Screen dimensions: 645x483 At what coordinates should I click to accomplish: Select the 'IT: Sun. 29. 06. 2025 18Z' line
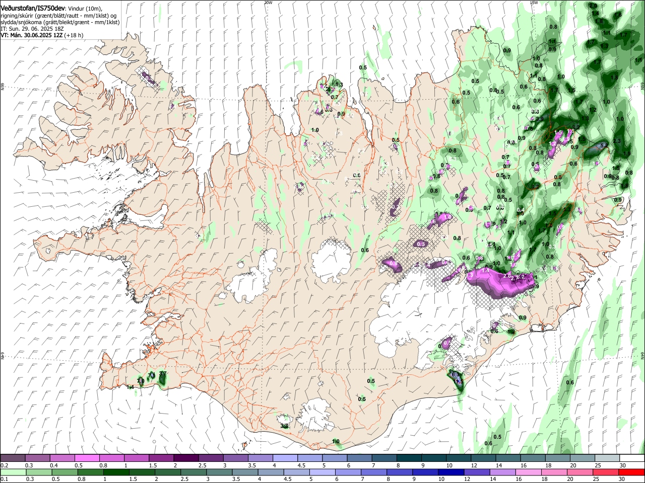[32, 29]
